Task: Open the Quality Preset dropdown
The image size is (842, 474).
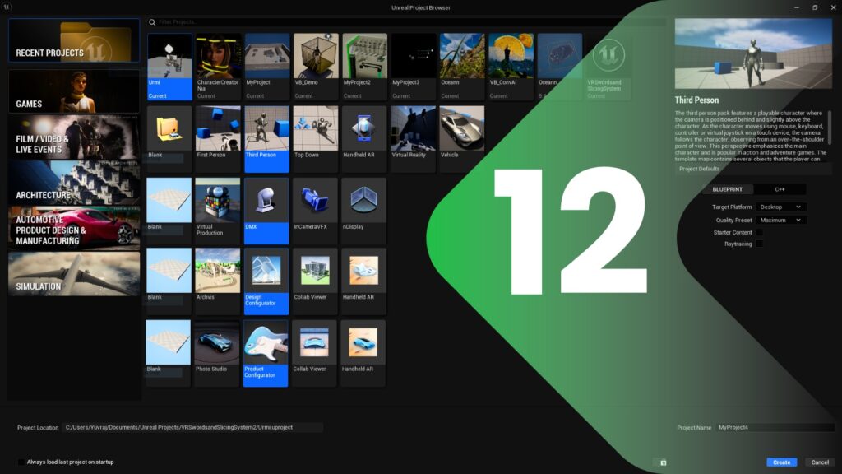Action: click(781, 220)
